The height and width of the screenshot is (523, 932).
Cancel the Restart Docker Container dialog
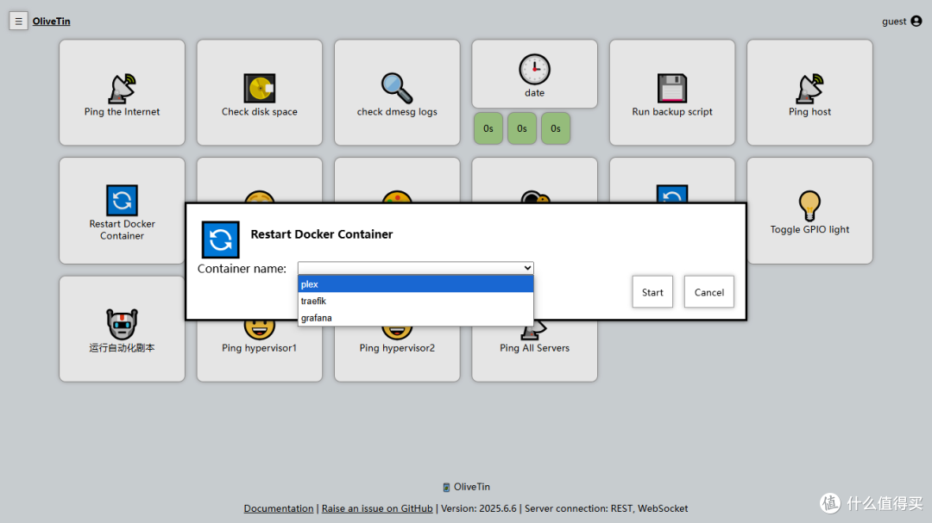tap(708, 292)
